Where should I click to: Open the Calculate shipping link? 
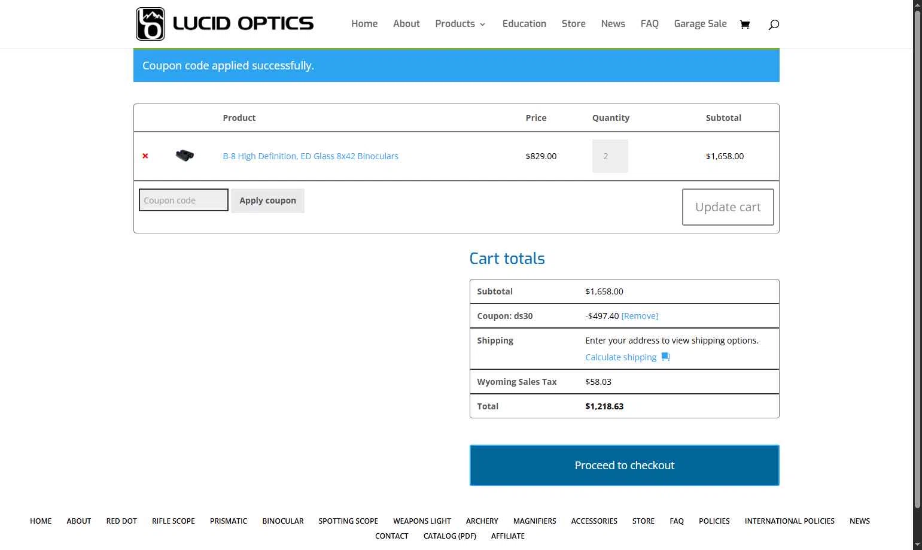coord(620,357)
